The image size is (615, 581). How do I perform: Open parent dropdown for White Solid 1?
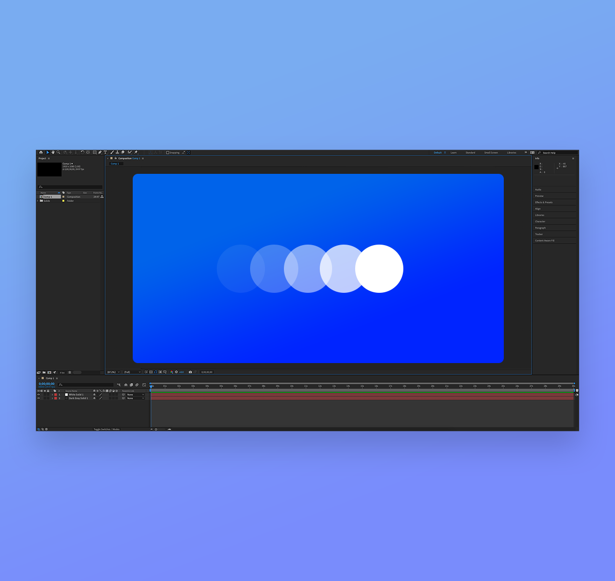pos(136,394)
